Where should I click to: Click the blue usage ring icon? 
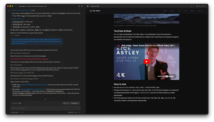click(x=79, y=112)
